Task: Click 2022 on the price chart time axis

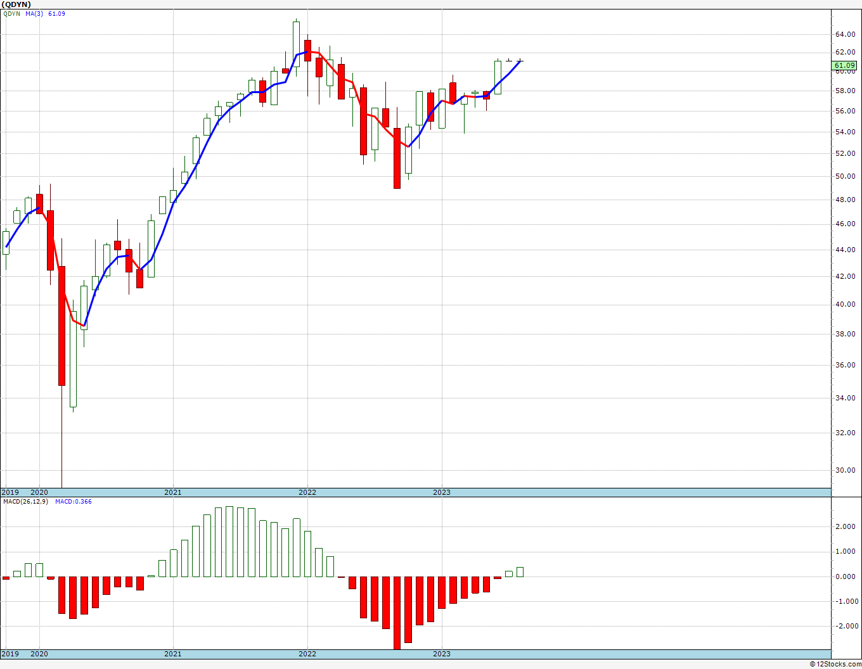Action: tap(307, 492)
